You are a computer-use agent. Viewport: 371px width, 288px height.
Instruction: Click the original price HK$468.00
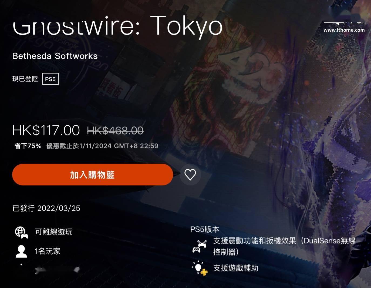pyautogui.click(x=115, y=131)
